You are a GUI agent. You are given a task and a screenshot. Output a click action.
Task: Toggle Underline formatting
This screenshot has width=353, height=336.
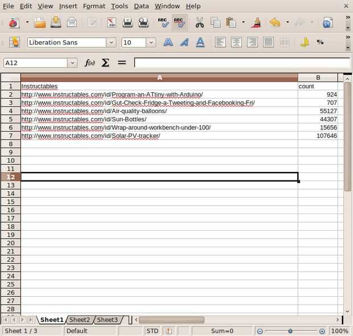pos(200,42)
